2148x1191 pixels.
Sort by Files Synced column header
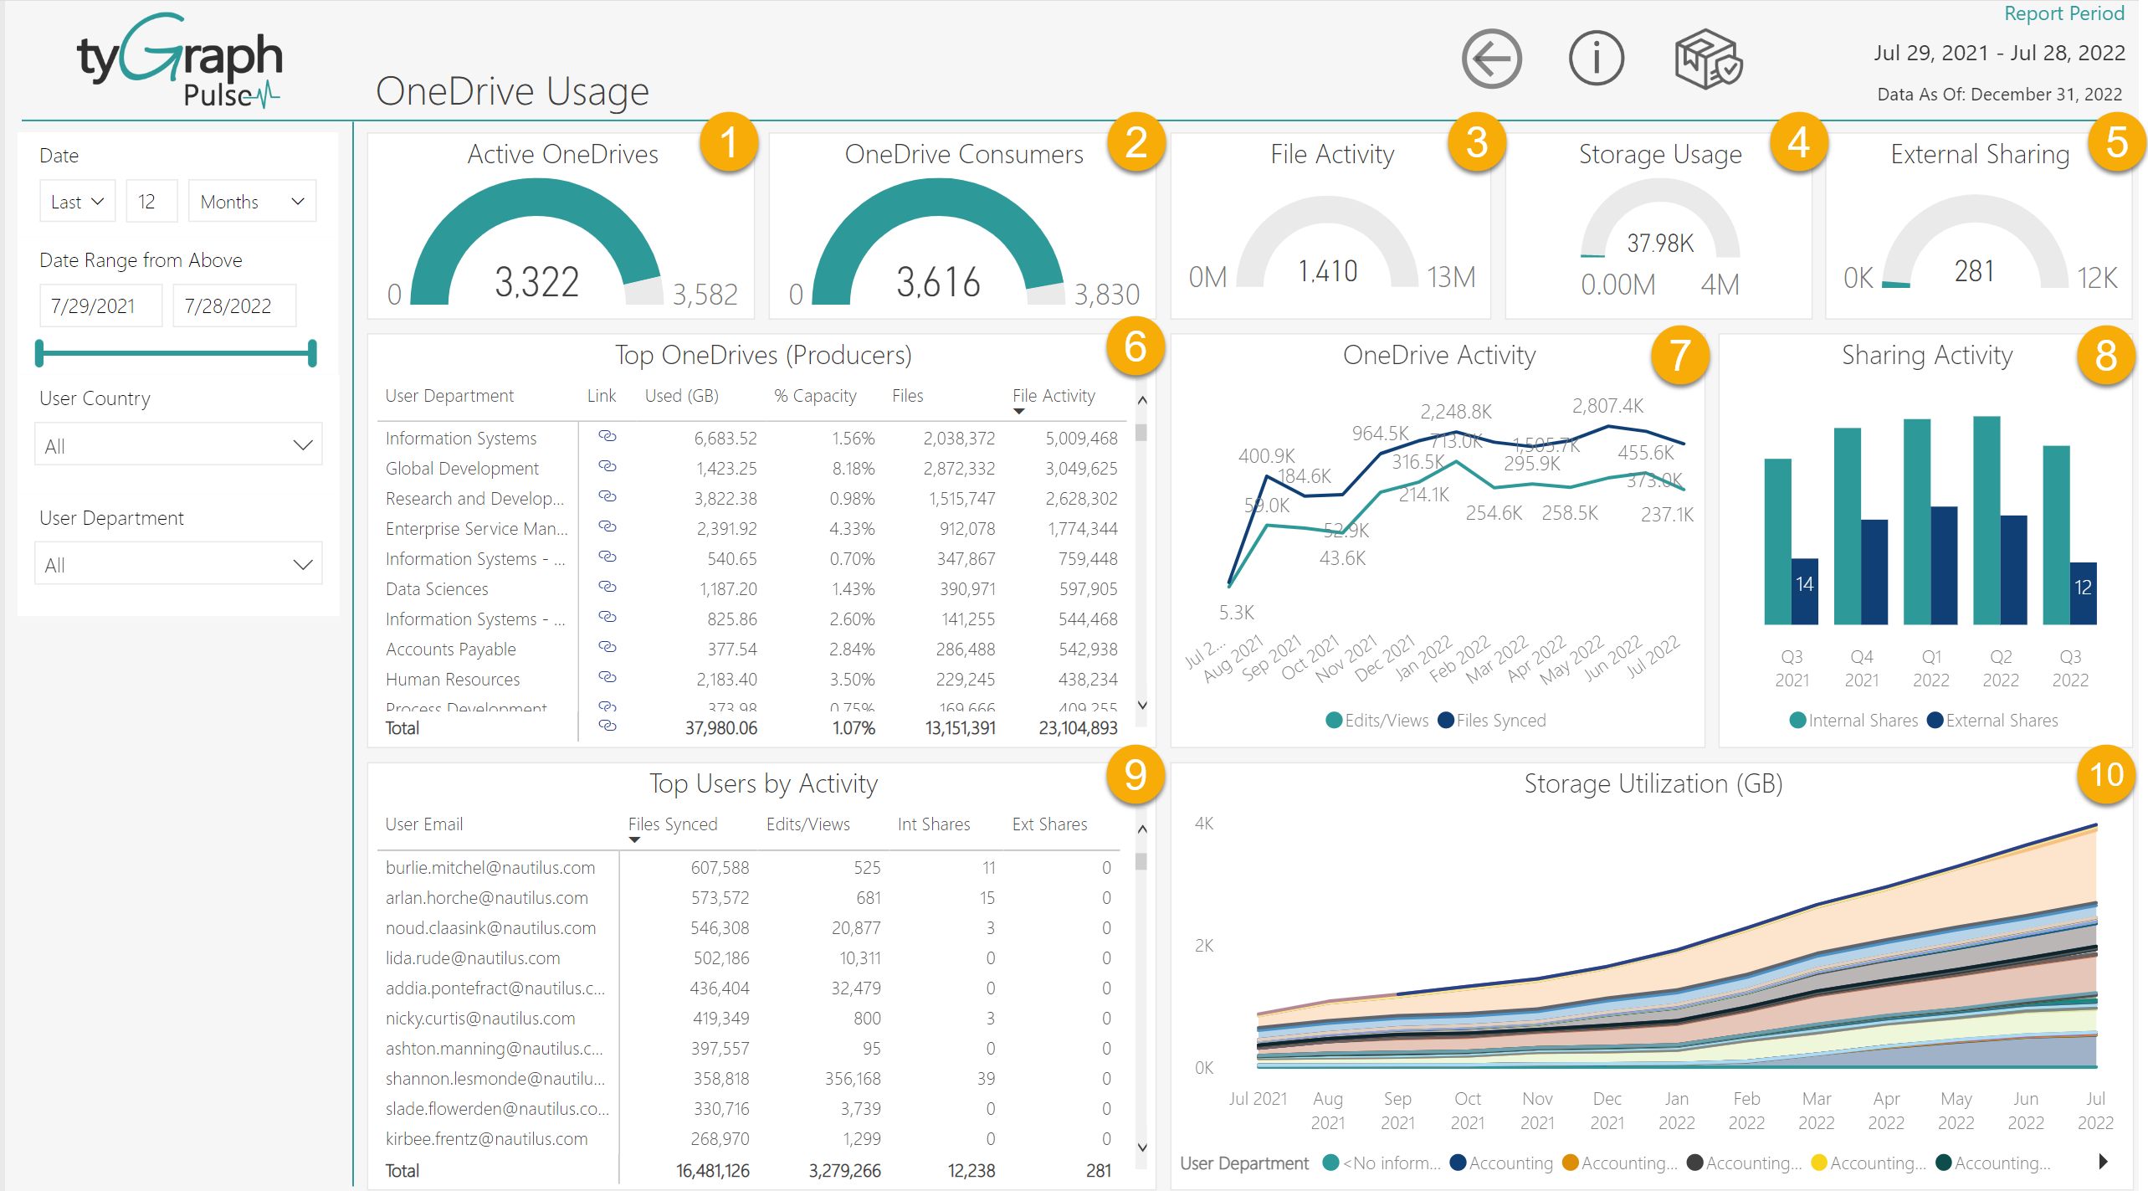(673, 824)
